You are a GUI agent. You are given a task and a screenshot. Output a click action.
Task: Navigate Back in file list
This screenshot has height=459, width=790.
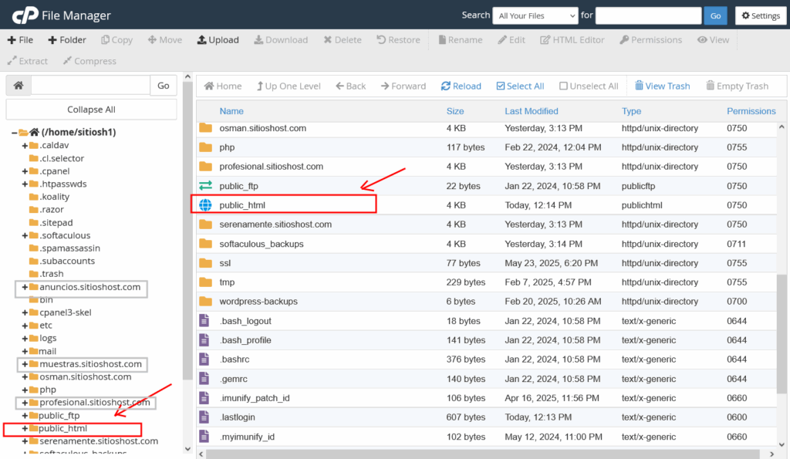351,86
